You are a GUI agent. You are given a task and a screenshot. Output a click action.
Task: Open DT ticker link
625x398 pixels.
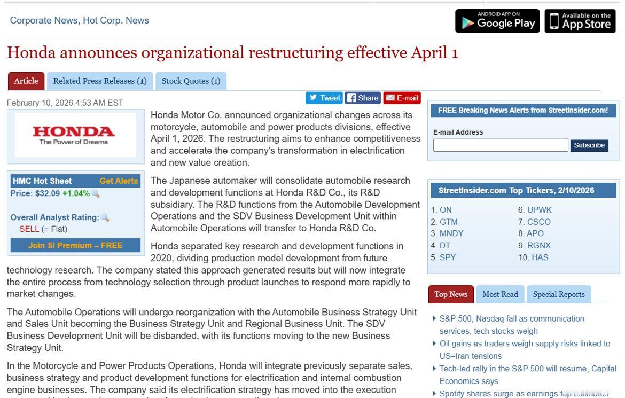click(x=445, y=245)
